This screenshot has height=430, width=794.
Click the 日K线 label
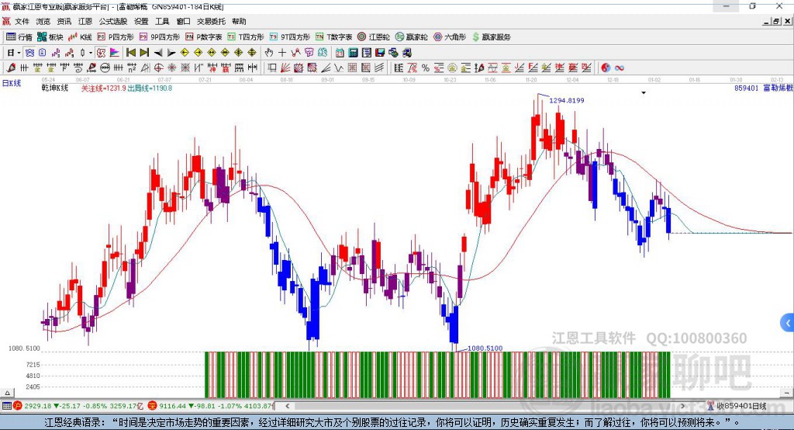point(12,83)
